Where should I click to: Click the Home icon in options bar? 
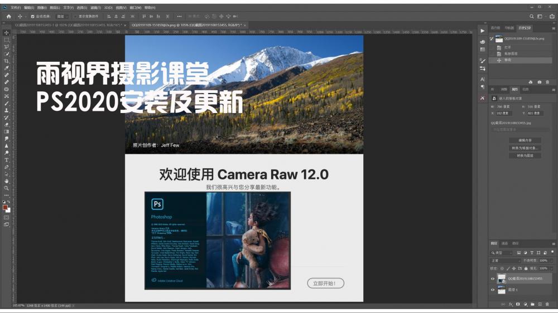click(x=9, y=16)
